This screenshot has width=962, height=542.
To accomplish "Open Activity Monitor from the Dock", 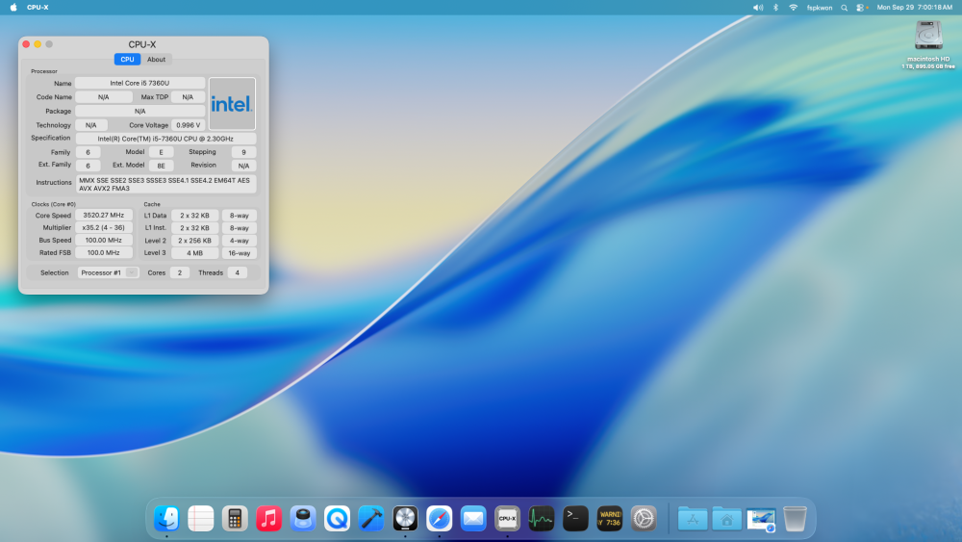I will tap(541, 519).
